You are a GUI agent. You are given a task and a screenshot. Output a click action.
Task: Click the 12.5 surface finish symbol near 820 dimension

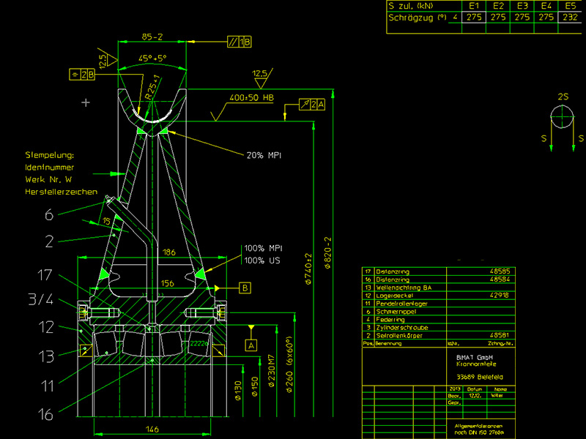(262, 78)
